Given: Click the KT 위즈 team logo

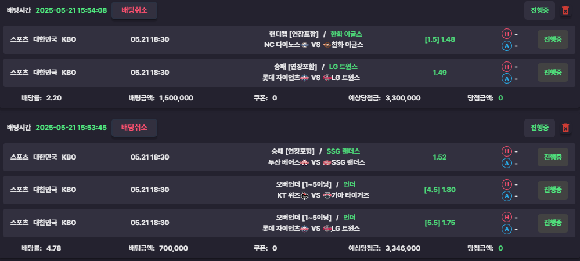Looking at the screenshot, I should [304, 195].
